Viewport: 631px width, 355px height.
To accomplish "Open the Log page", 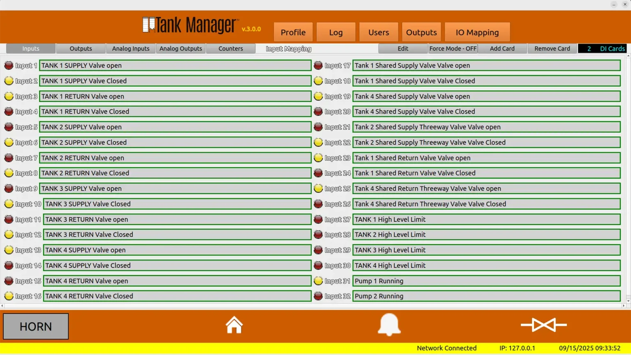I will (336, 32).
